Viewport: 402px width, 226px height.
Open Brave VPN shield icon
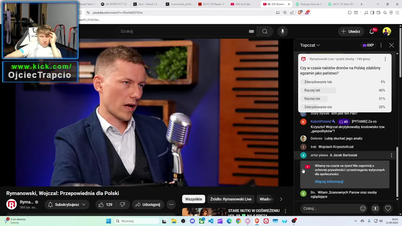391,13
